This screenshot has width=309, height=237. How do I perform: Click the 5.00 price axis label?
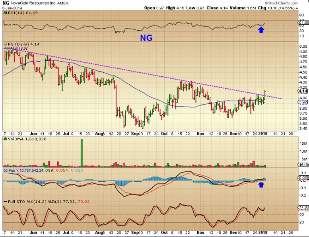[x=303, y=47]
